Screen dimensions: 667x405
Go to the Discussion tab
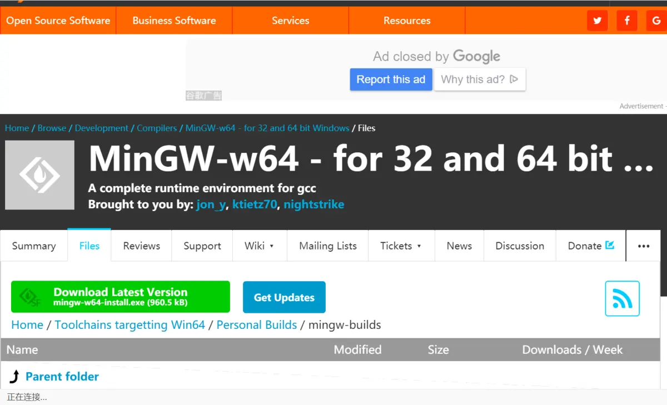click(520, 246)
